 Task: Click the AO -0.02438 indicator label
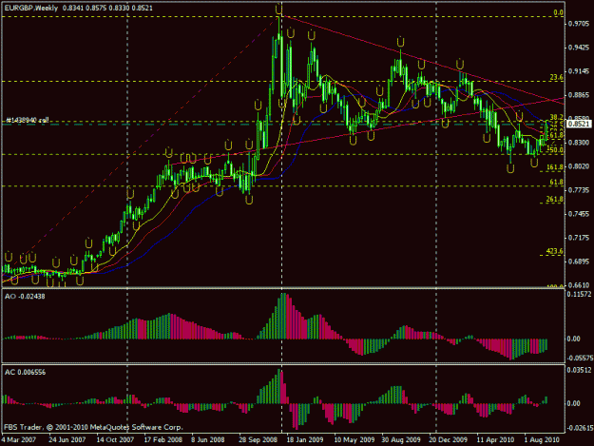pyautogui.click(x=25, y=297)
